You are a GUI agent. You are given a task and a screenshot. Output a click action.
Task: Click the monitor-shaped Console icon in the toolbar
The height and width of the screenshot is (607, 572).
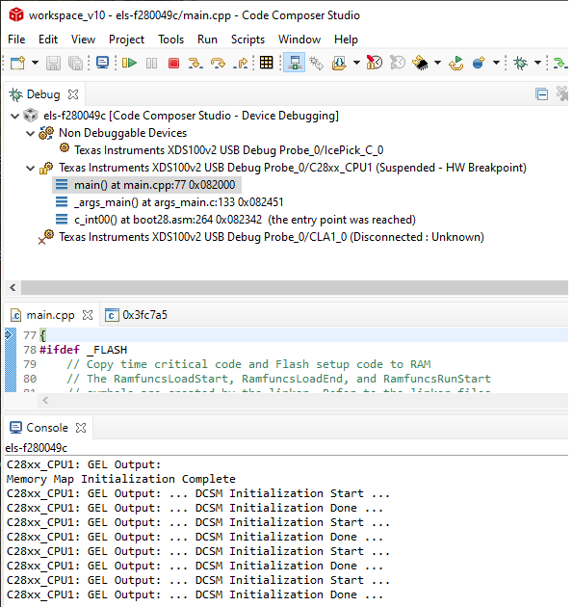(x=103, y=63)
